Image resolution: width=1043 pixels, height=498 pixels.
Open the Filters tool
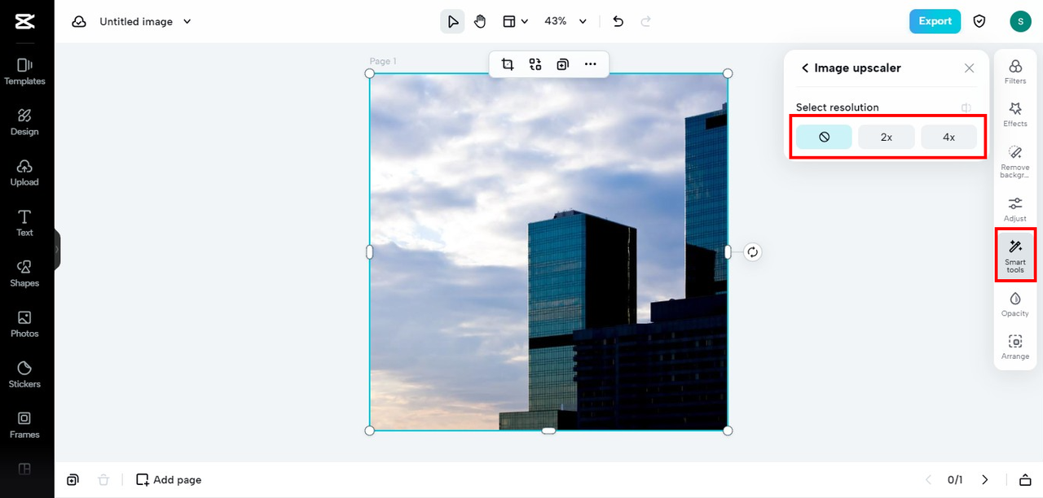(x=1015, y=72)
